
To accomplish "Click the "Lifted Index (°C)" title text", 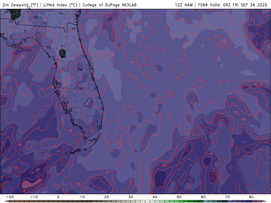I will tap(60, 5).
